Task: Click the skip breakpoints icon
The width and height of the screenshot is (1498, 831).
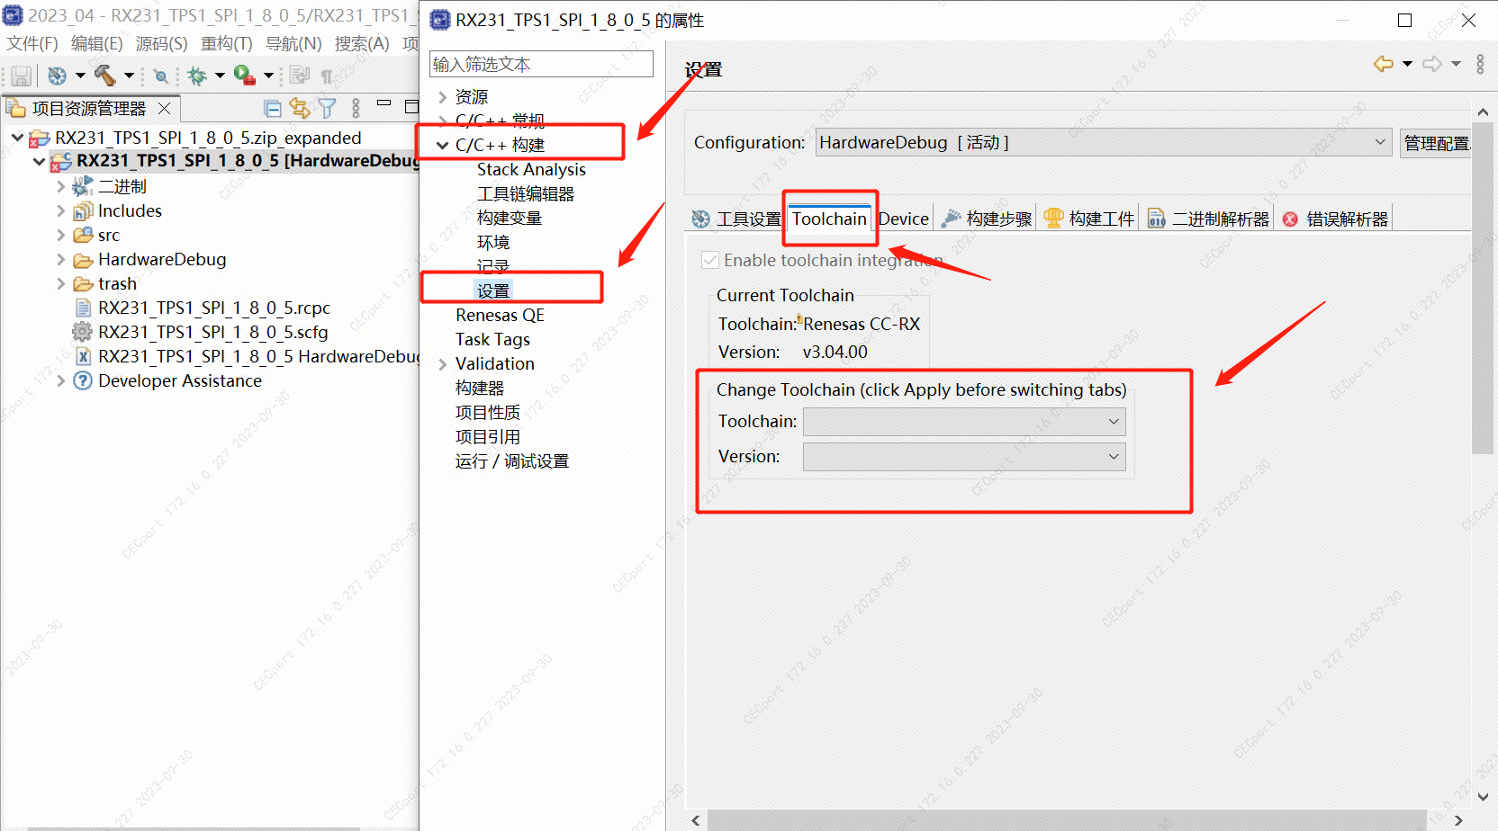Action: [x=161, y=76]
